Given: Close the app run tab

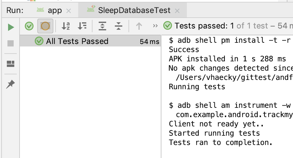Looking at the screenshot, I should [x=69, y=11].
